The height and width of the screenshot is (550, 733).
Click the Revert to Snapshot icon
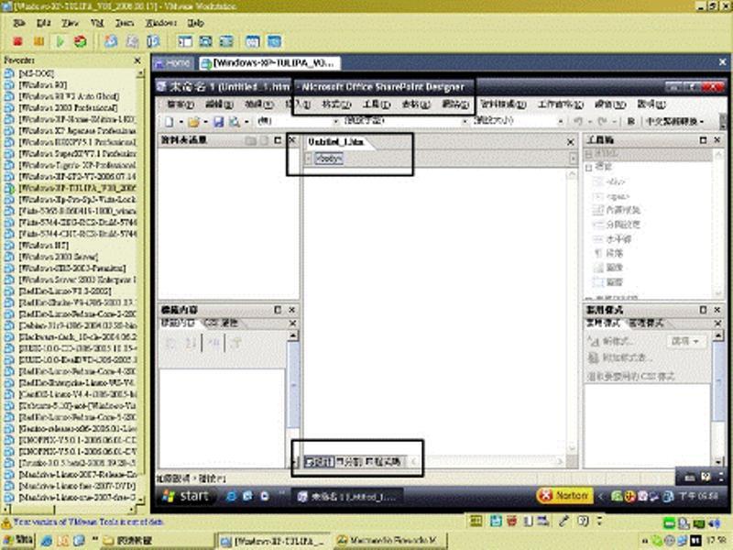point(132,41)
